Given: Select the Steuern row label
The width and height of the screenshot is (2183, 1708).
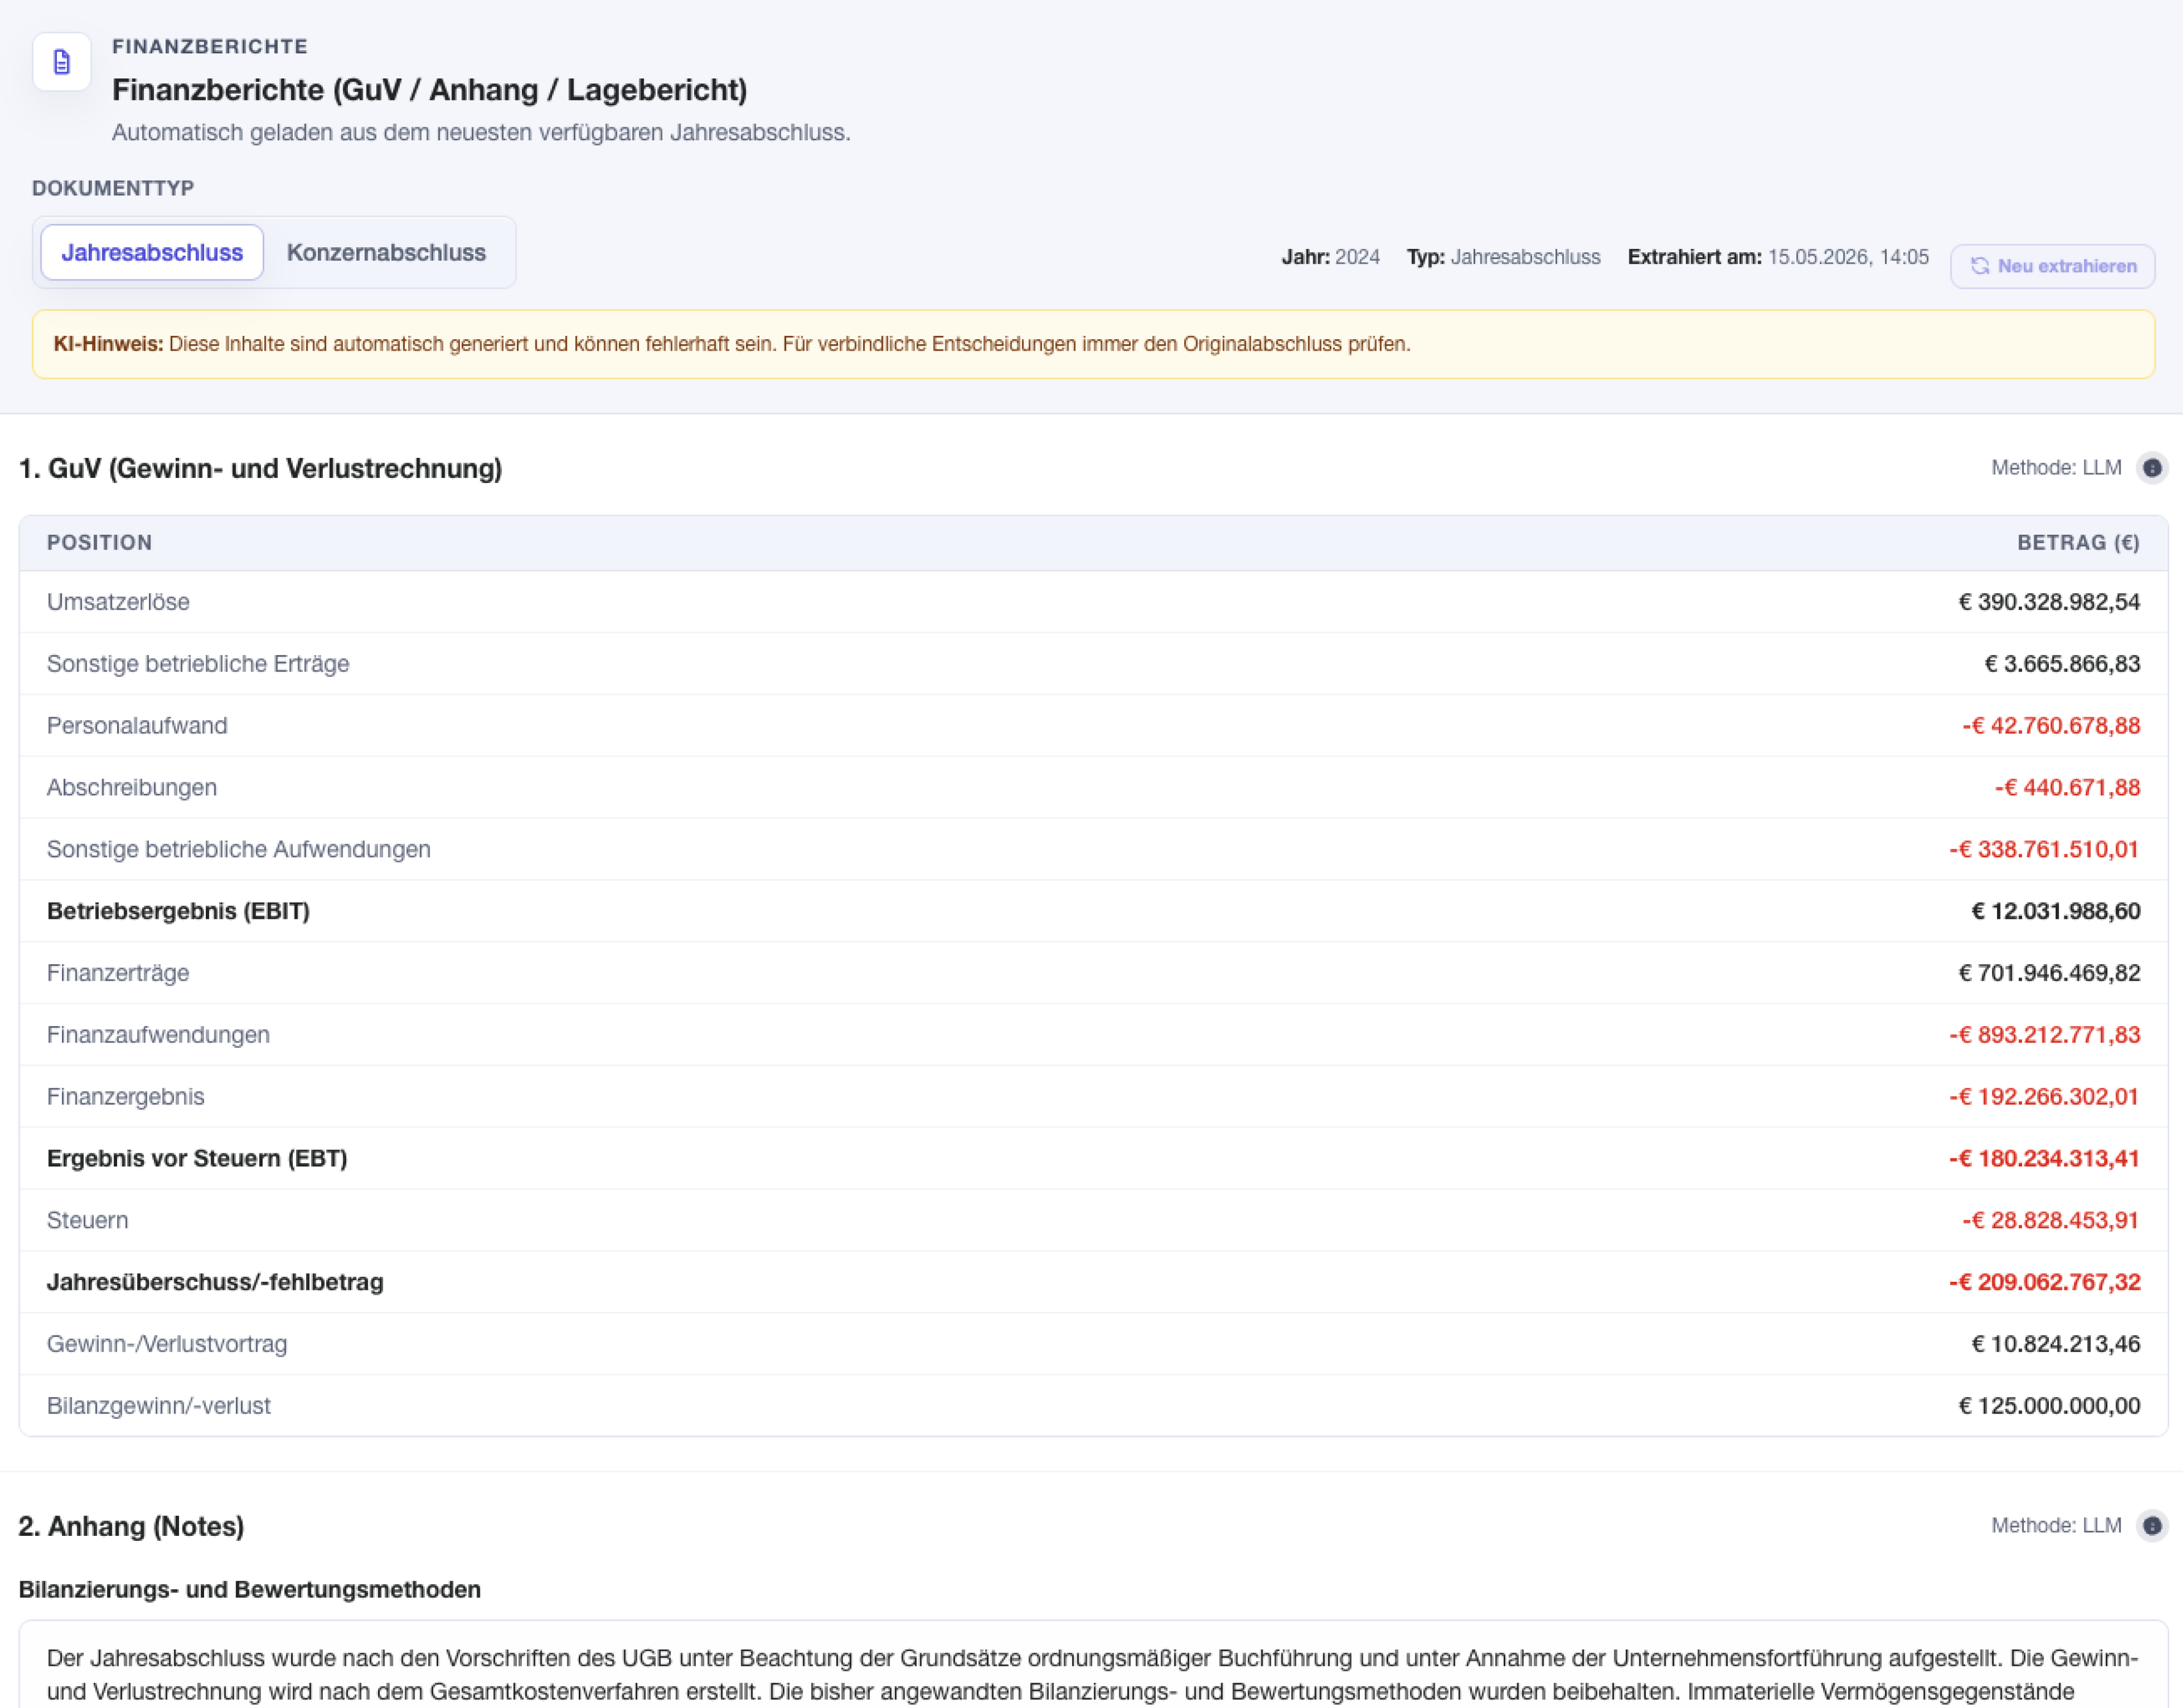Looking at the screenshot, I should click(87, 1220).
